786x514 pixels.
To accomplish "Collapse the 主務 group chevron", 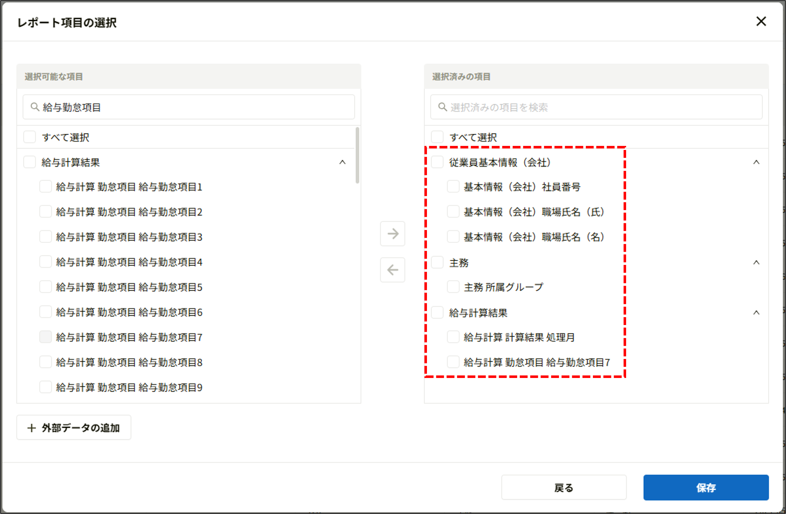I will [x=756, y=262].
